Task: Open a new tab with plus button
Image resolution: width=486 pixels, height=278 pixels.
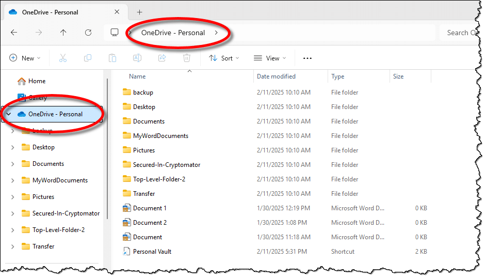Action: pos(139,12)
